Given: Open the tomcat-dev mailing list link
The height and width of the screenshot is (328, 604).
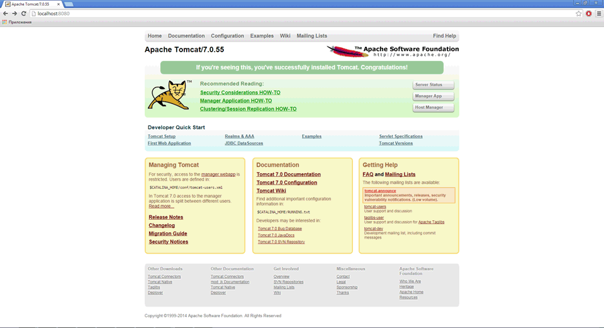Looking at the screenshot, I should [x=374, y=229].
